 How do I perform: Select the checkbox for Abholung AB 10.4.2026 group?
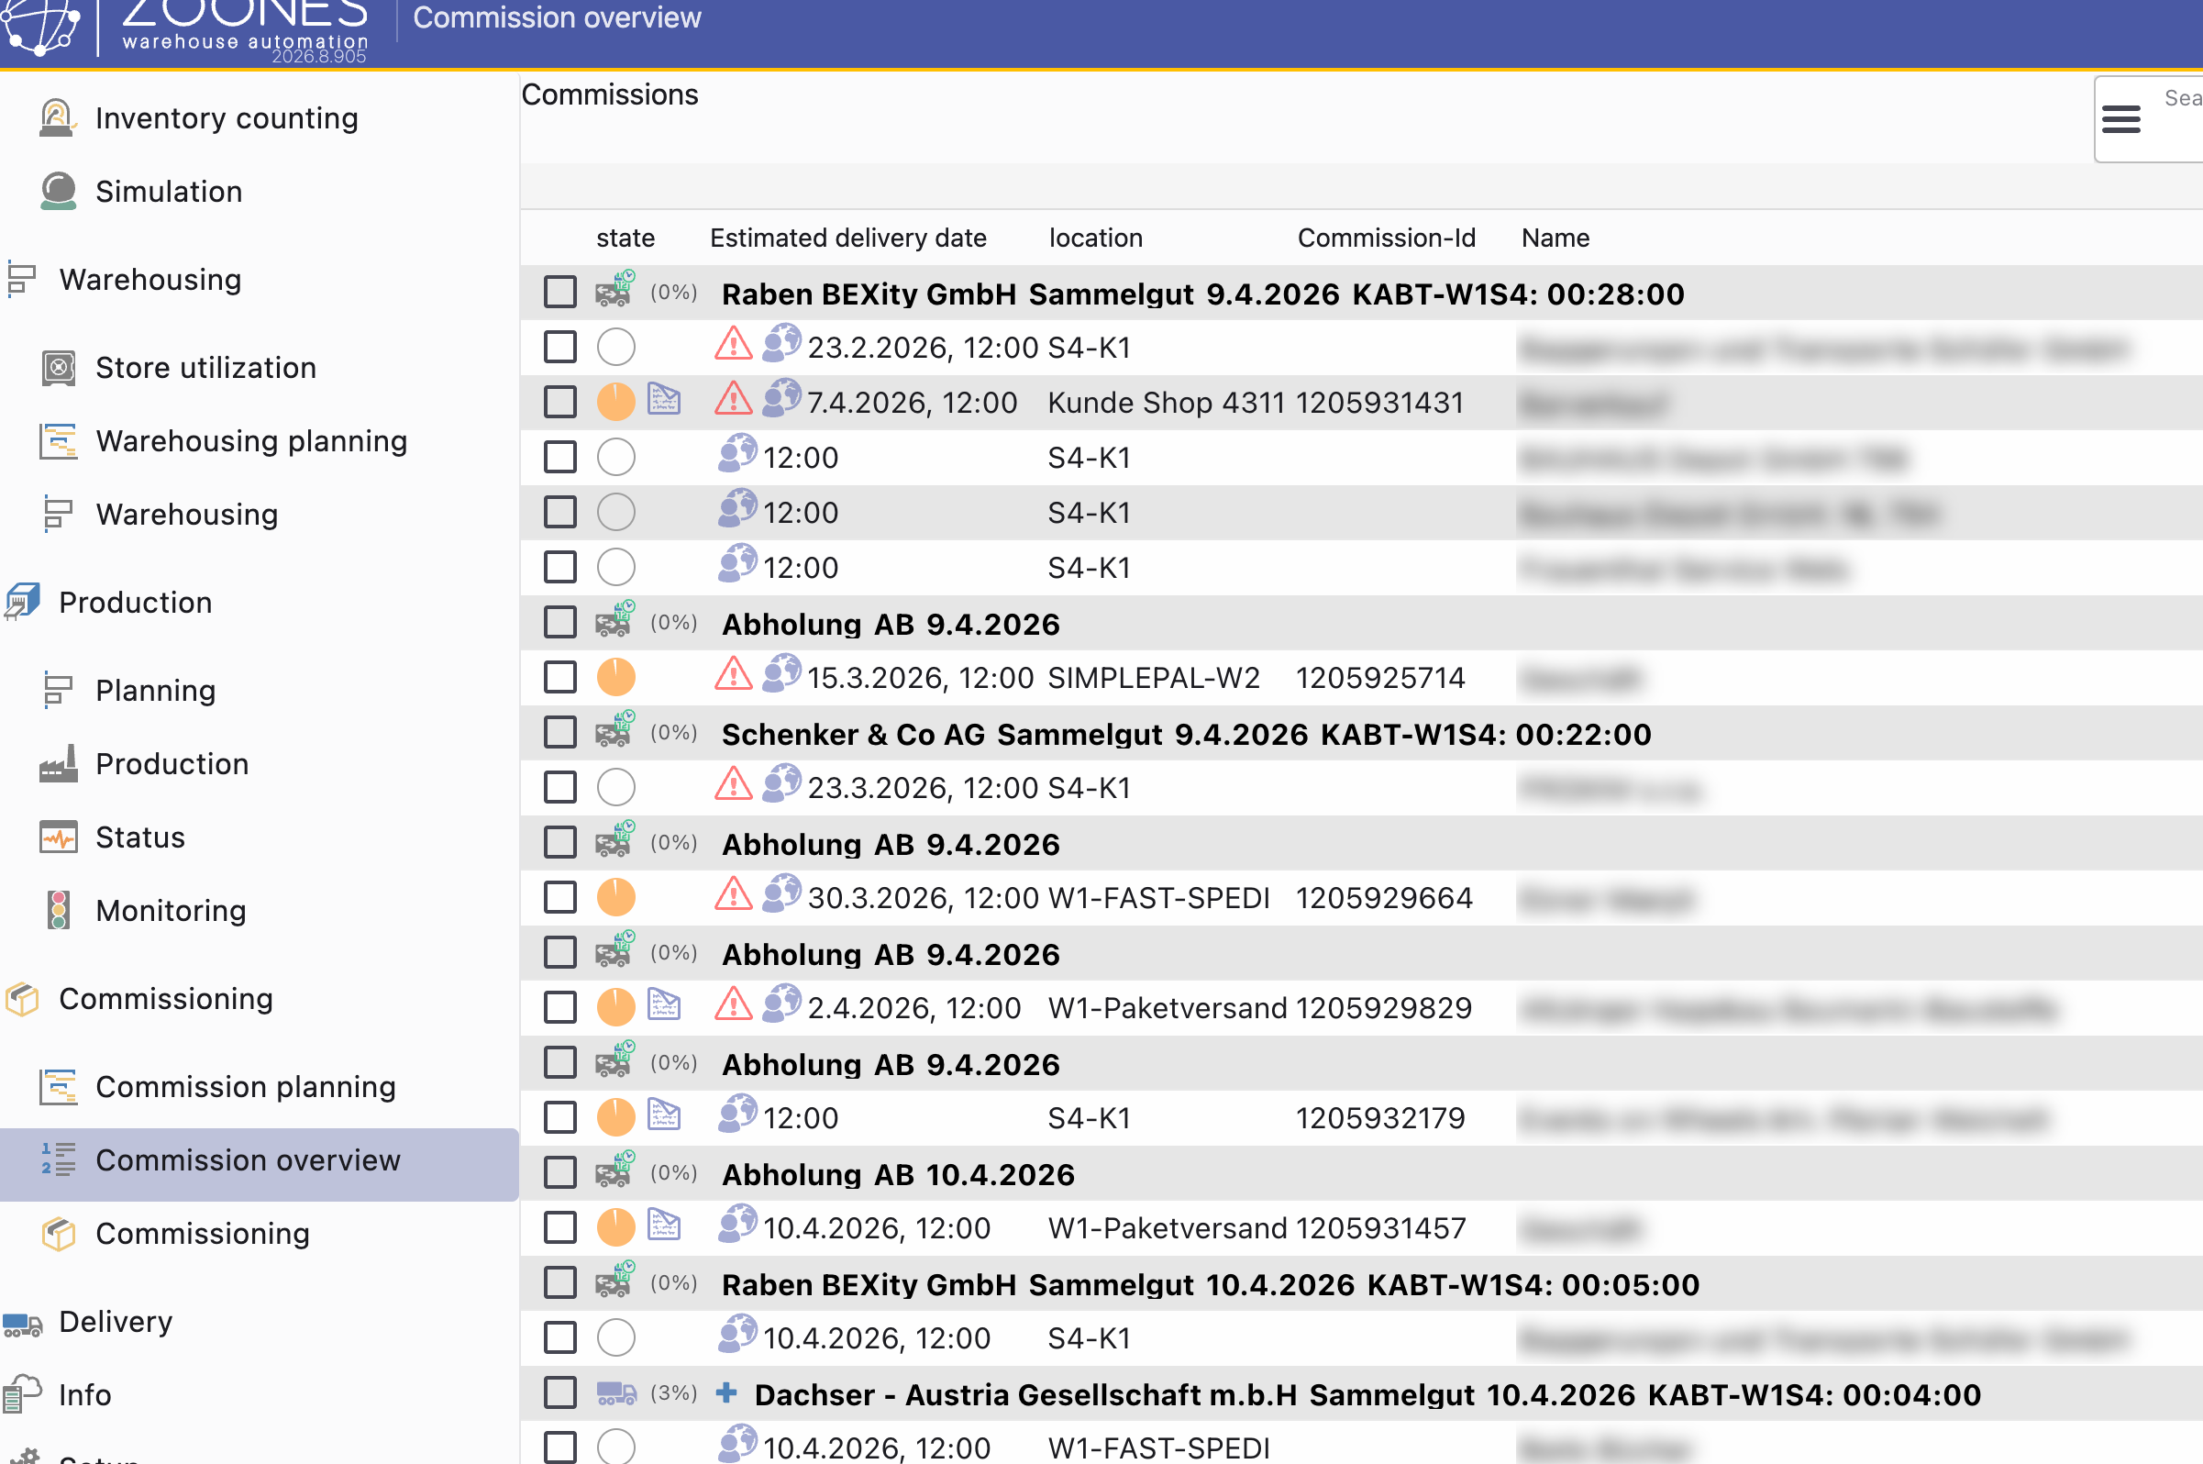coord(560,1172)
